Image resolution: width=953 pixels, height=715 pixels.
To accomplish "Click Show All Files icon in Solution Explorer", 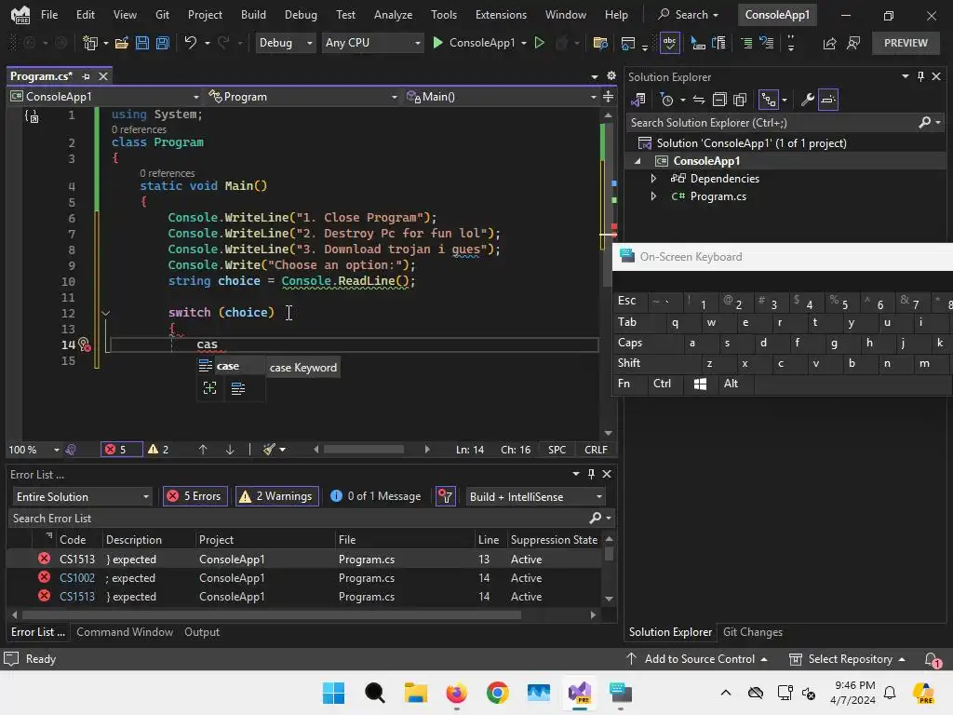I will [740, 100].
